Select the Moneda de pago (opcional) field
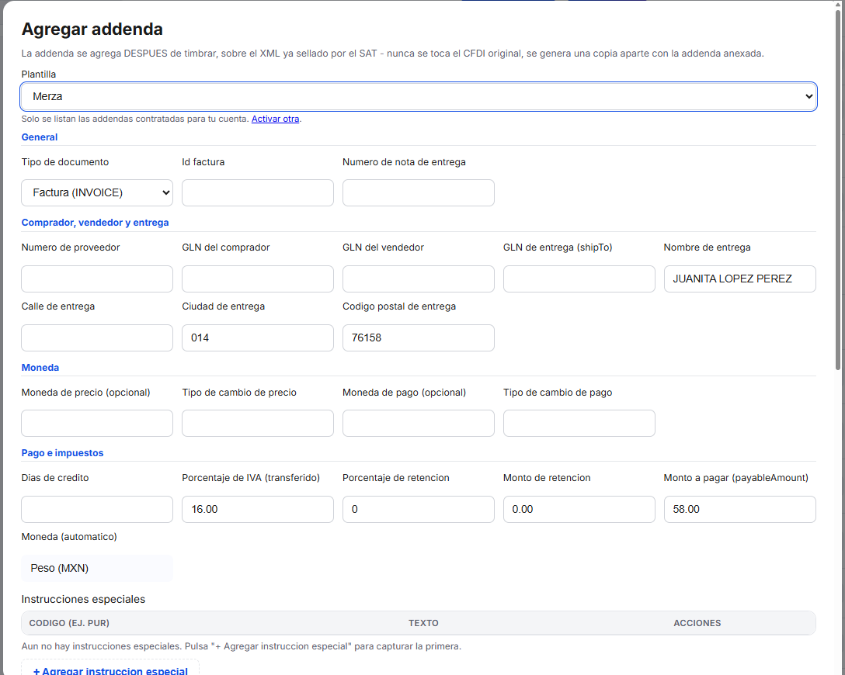Screen dimensions: 845x675 click(x=418, y=423)
